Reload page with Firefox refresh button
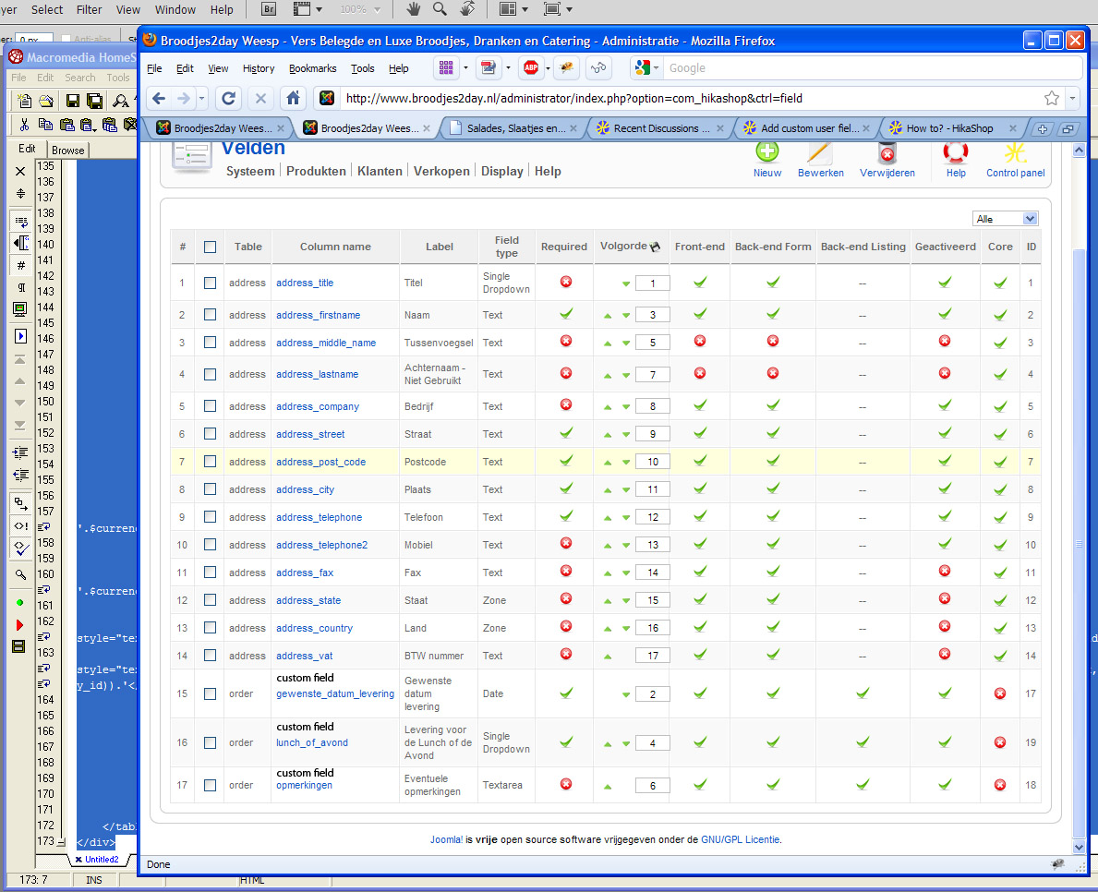The width and height of the screenshot is (1098, 892). 228,98
